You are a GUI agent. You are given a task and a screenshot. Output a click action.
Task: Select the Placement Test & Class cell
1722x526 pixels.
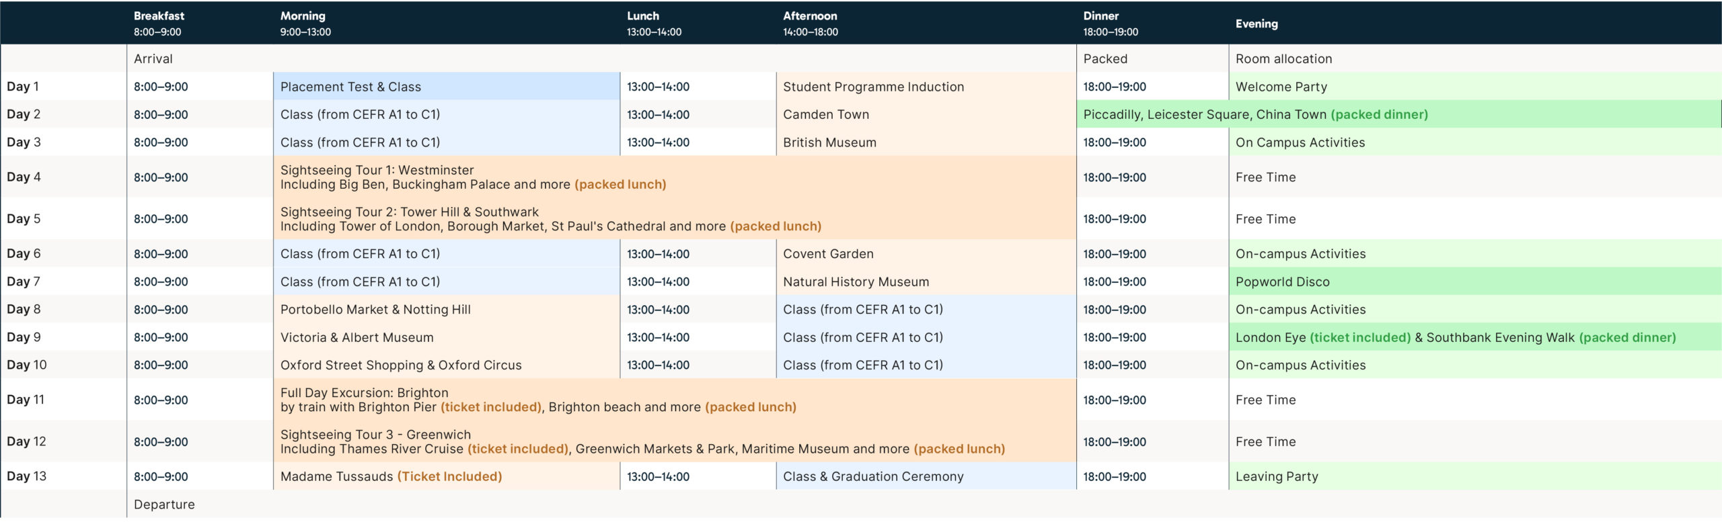350,87
